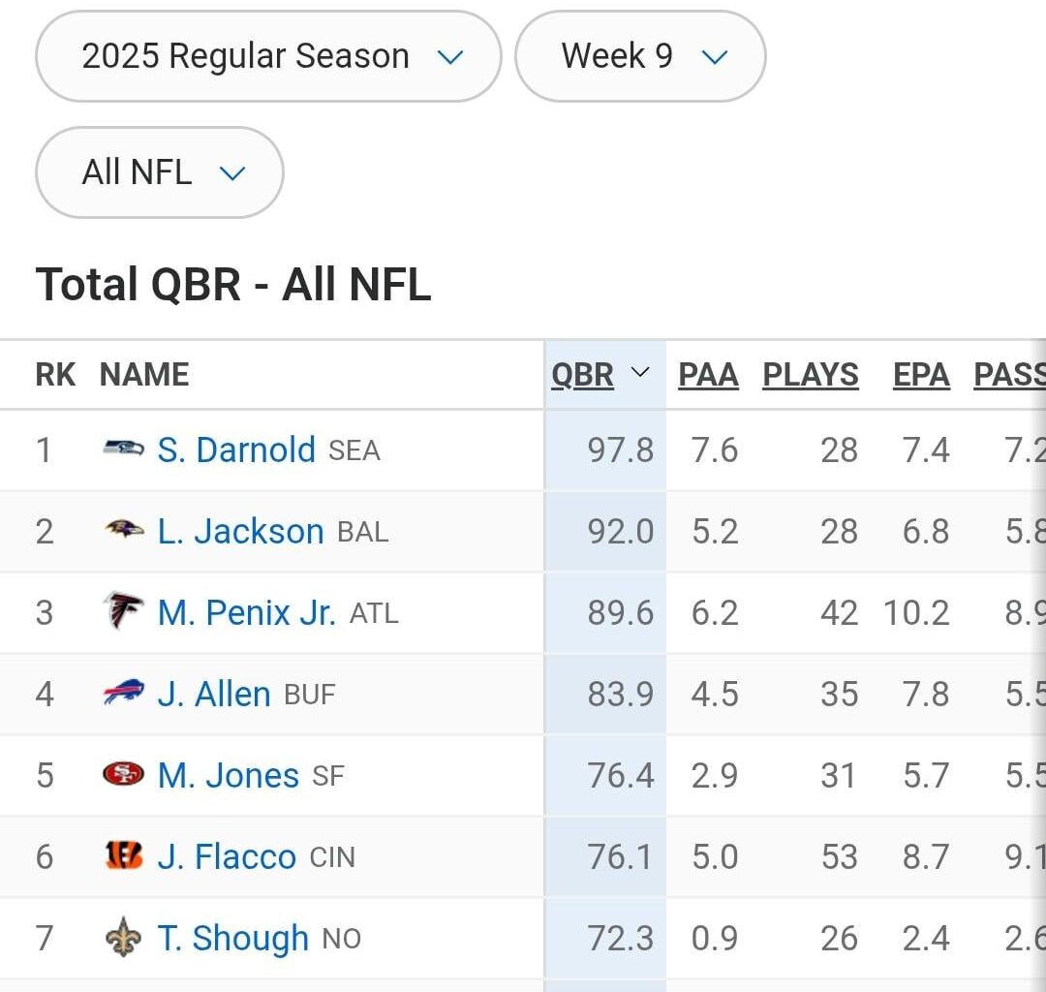1046x992 pixels.
Task: Click the Ravens team logo
Action: (x=125, y=531)
